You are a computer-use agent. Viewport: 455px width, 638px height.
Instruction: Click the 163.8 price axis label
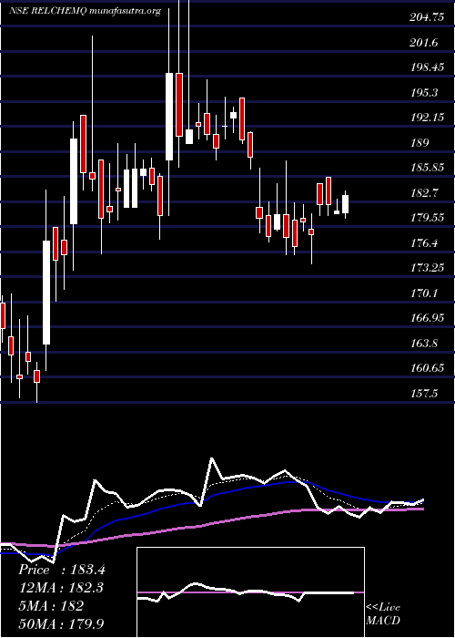pyautogui.click(x=424, y=344)
